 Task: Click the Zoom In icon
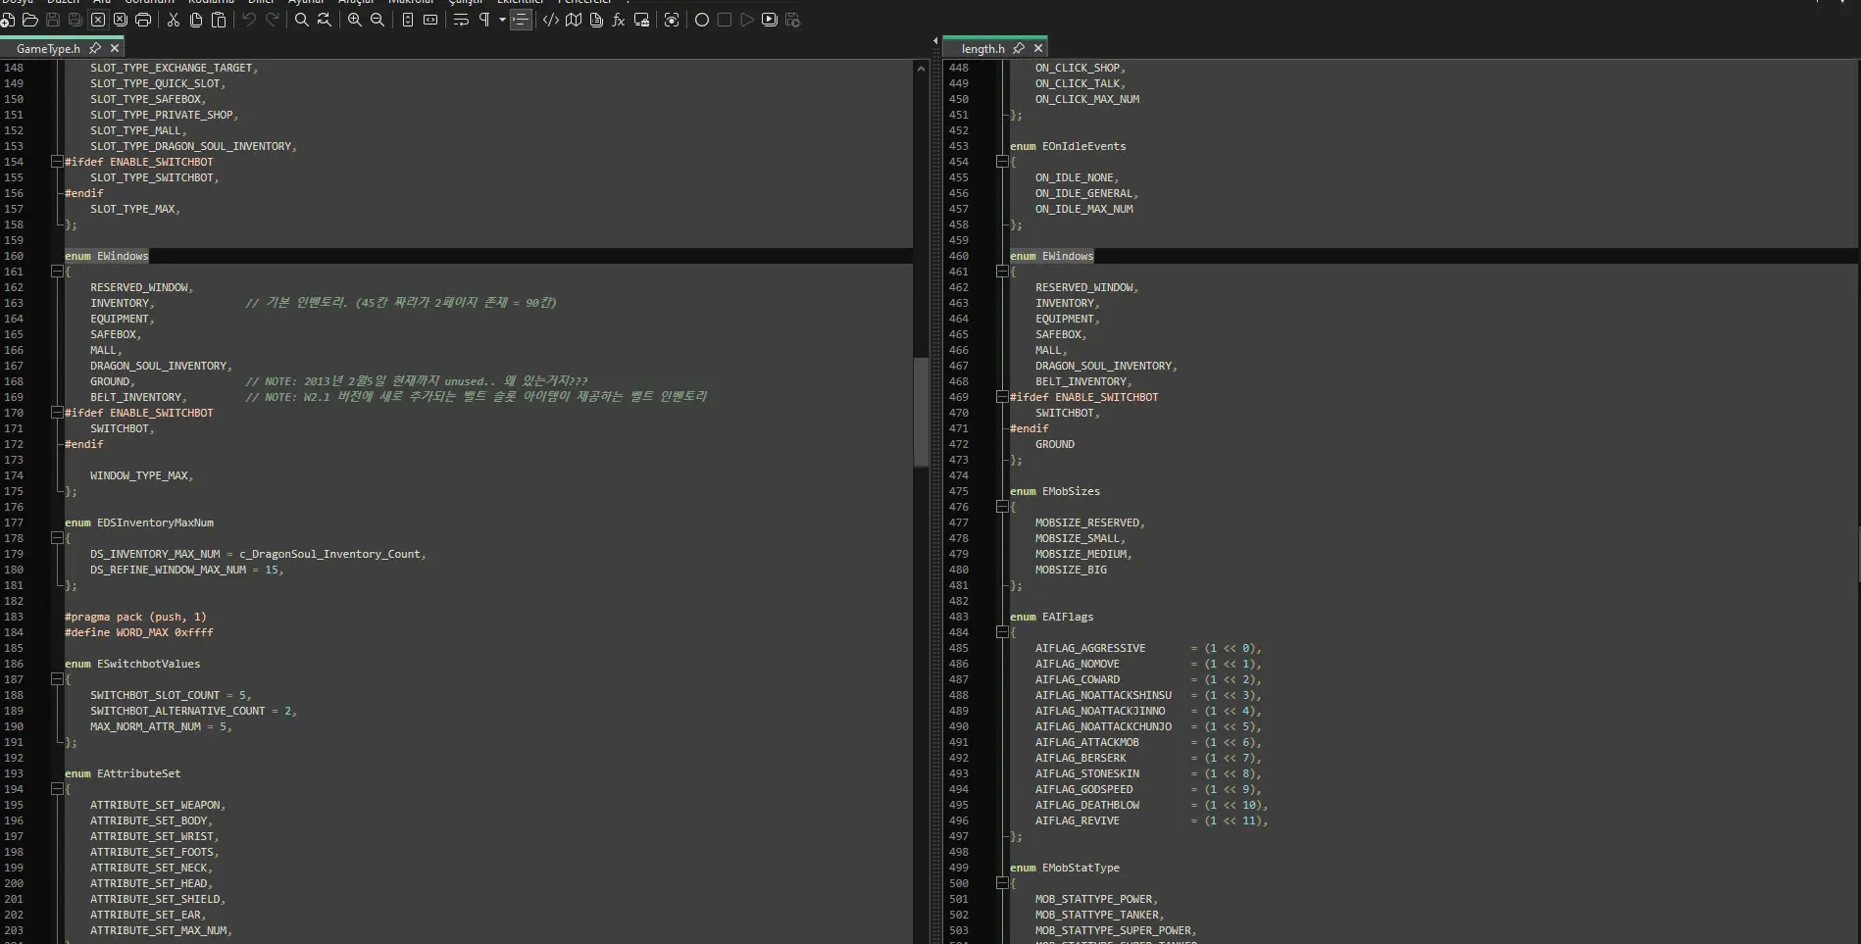(355, 20)
